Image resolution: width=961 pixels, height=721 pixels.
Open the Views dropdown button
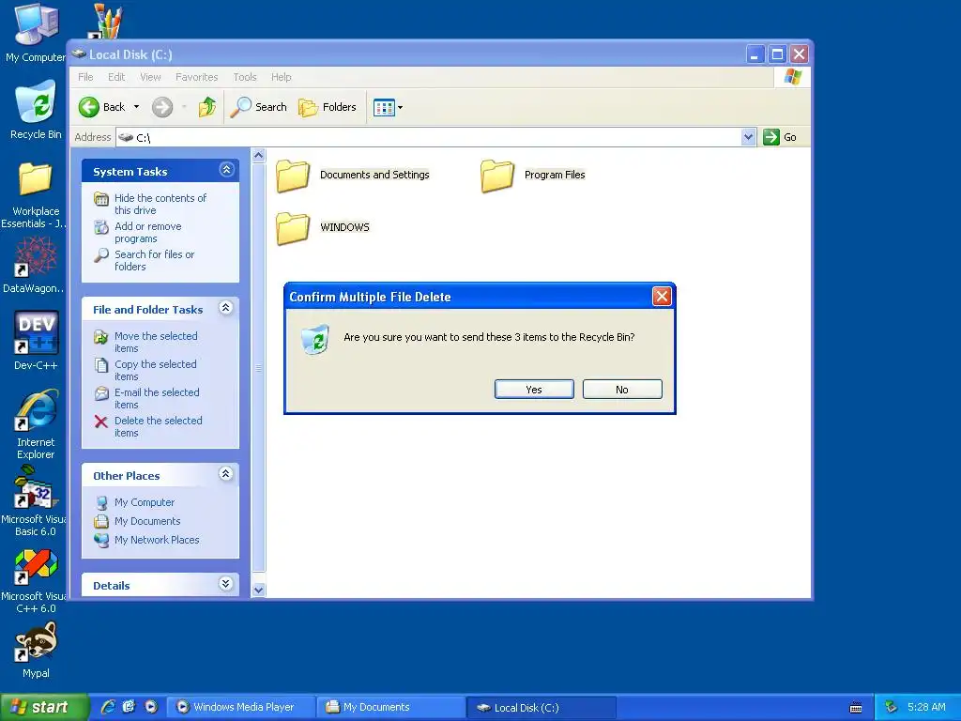pos(388,107)
